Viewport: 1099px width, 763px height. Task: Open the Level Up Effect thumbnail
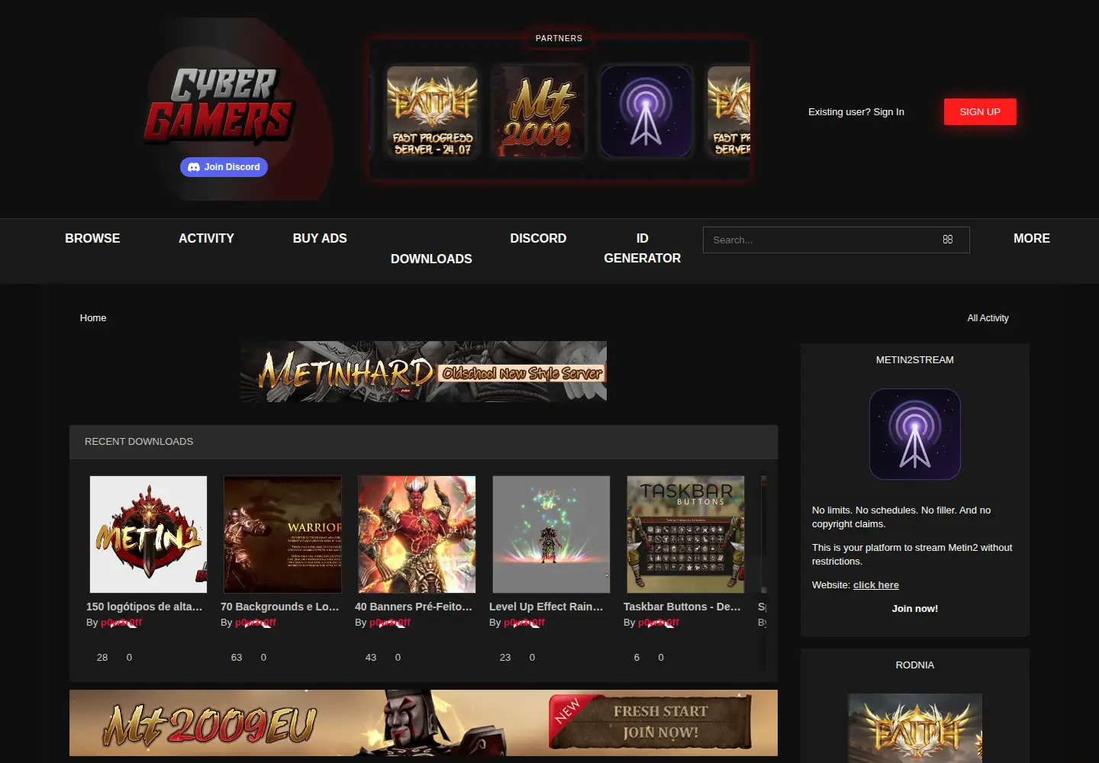coord(551,534)
